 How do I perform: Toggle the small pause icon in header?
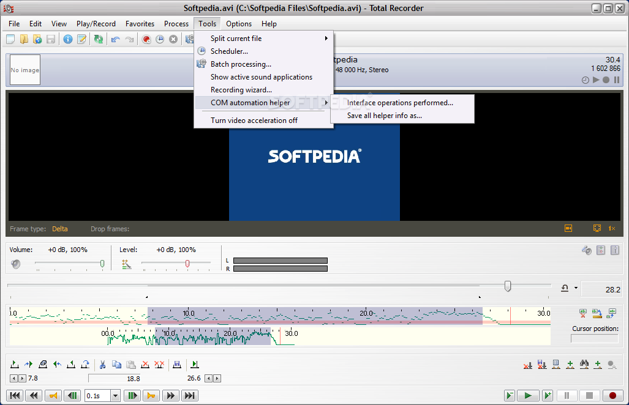(x=617, y=80)
